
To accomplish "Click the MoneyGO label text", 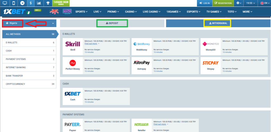I will [211, 50].
